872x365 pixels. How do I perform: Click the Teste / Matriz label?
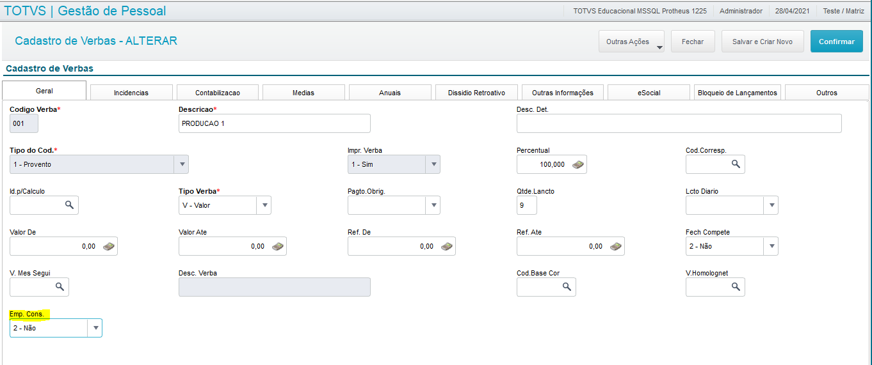click(x=843, y=11)
